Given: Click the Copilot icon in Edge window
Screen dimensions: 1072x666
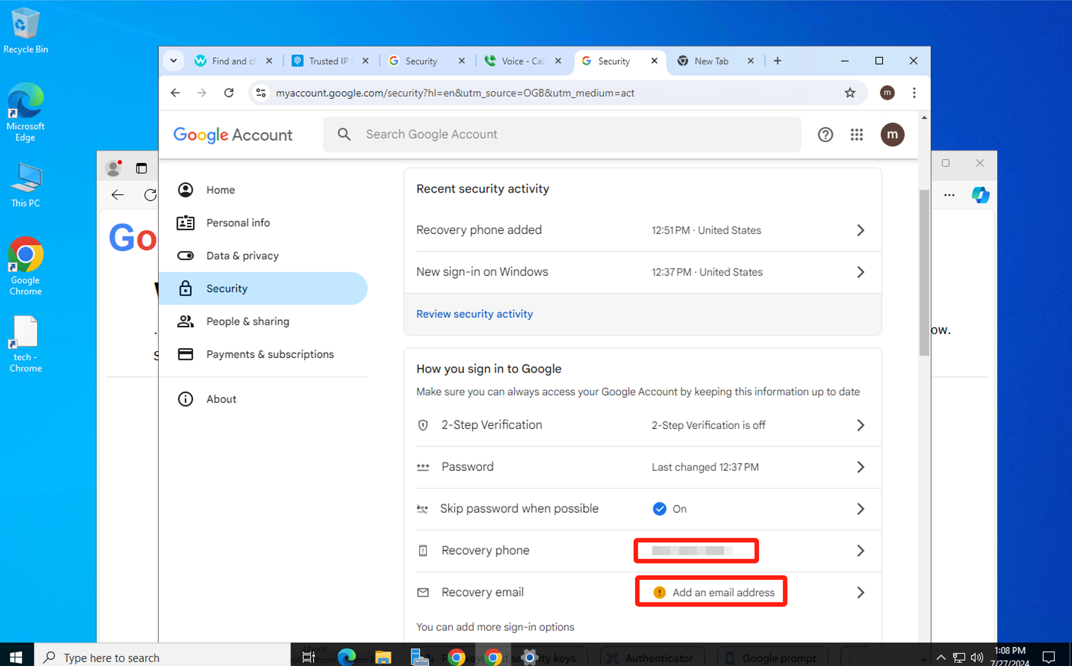Looking at the screenshot, I should point(980,195).
